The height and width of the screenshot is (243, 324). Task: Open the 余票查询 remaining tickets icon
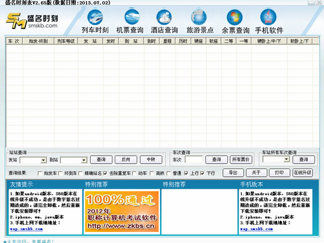pos(235,21)
